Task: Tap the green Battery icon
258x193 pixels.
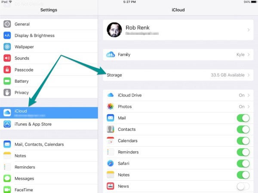Action: (7, 81)
